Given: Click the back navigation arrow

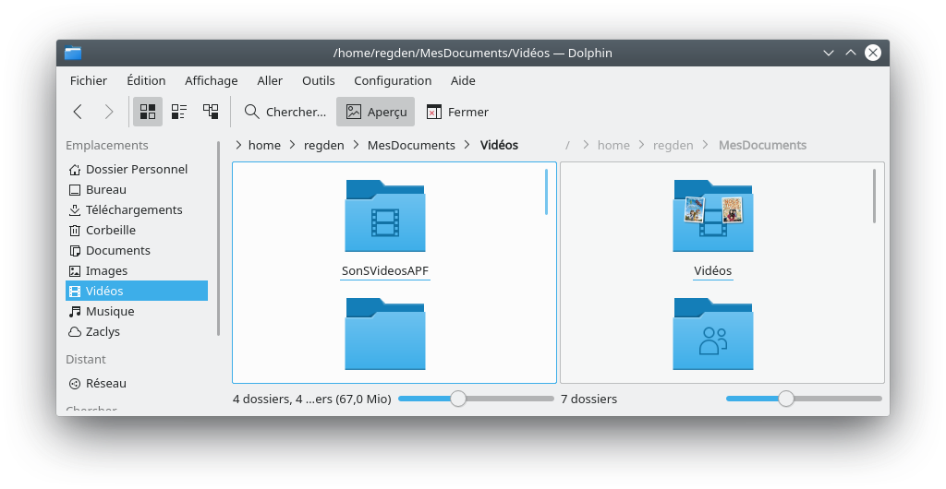Looking at the screenshot, I should point(78,112).
